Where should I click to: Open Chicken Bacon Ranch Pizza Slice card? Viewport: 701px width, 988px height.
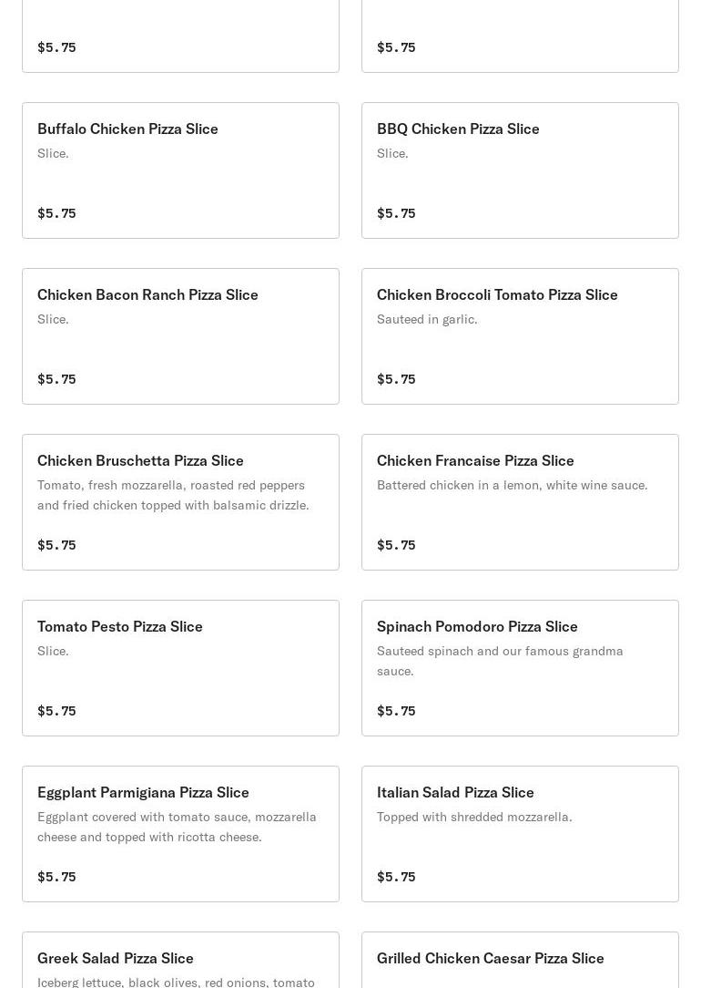(x=180, y=336)
